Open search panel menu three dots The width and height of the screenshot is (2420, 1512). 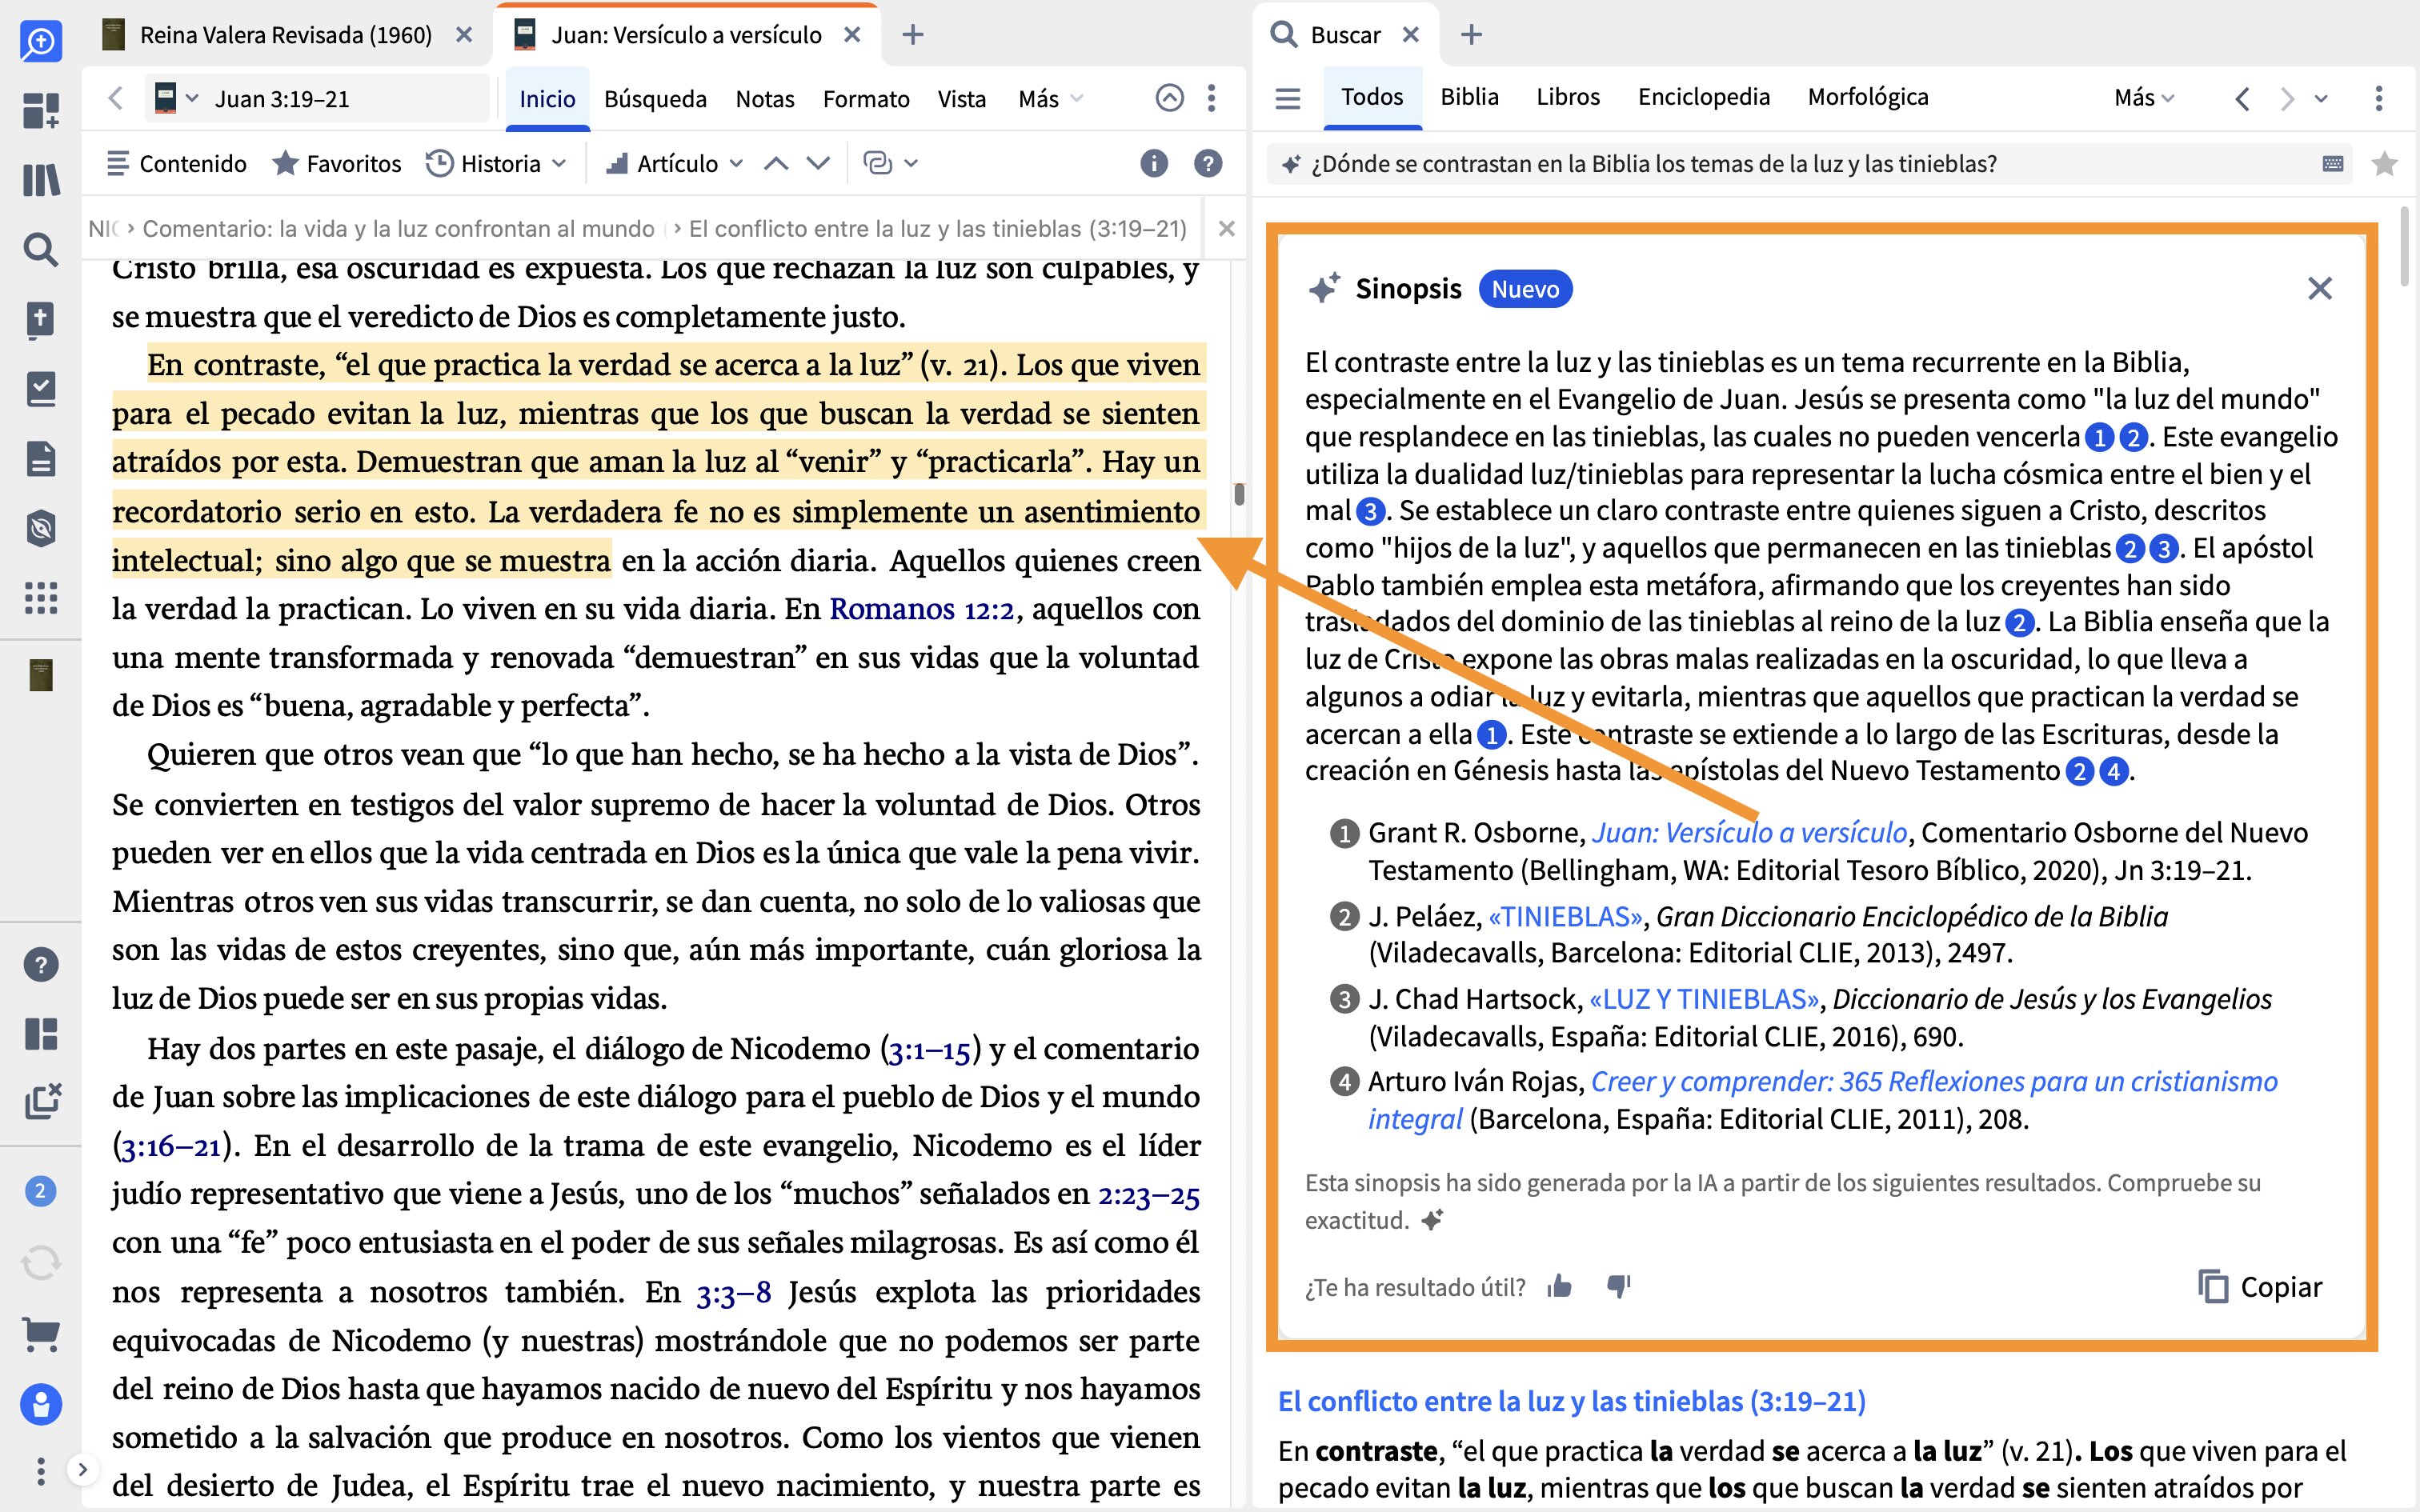(2378, 98)
